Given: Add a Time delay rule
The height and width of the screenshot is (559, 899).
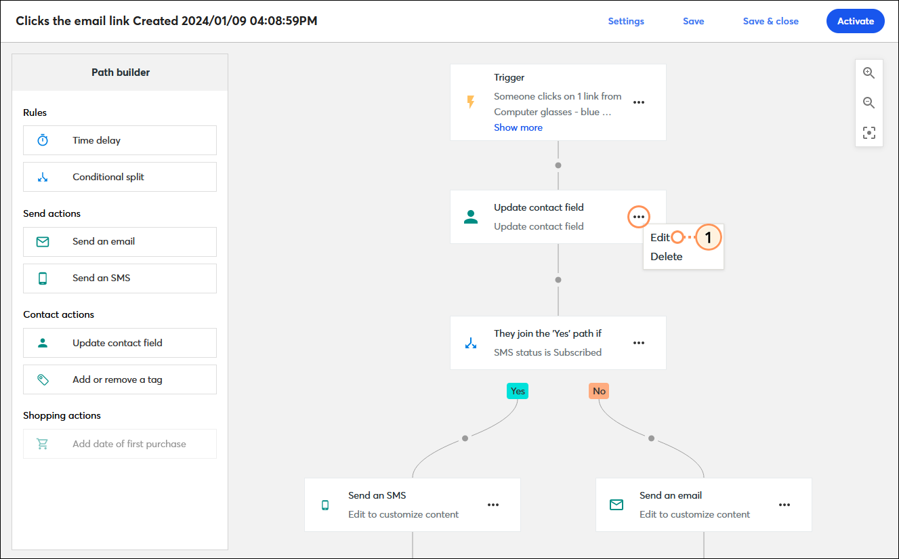Looking at the screenshot, I should tap(120, 140).
